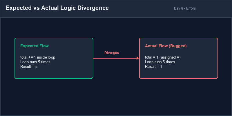
Task: Click 'Loop runs 5 times' in Expected Flow box
Action: pyautogui.click(x=35, y=62)
